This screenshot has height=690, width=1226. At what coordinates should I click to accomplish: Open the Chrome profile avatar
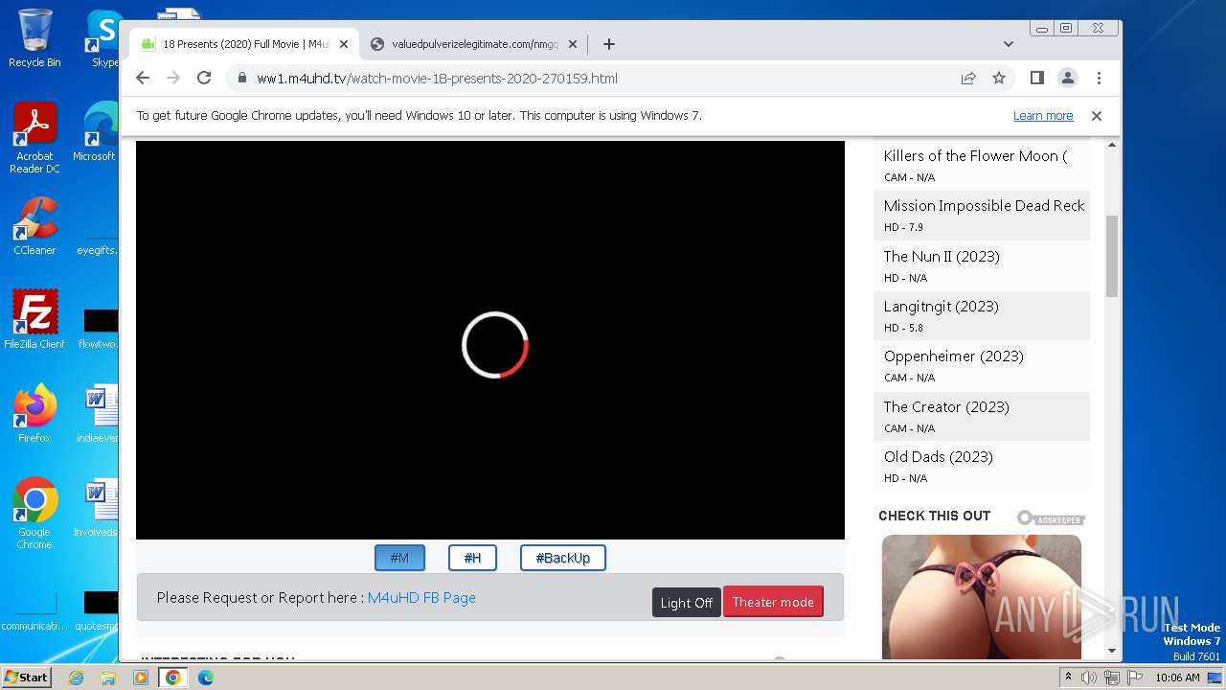[x=1067, y=78]
